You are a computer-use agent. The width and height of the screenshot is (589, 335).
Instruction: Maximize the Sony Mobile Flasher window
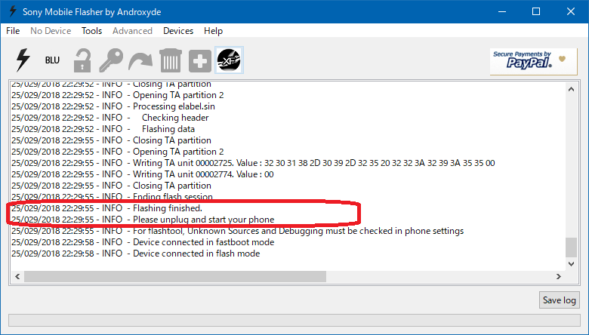(x=536, y=11)
